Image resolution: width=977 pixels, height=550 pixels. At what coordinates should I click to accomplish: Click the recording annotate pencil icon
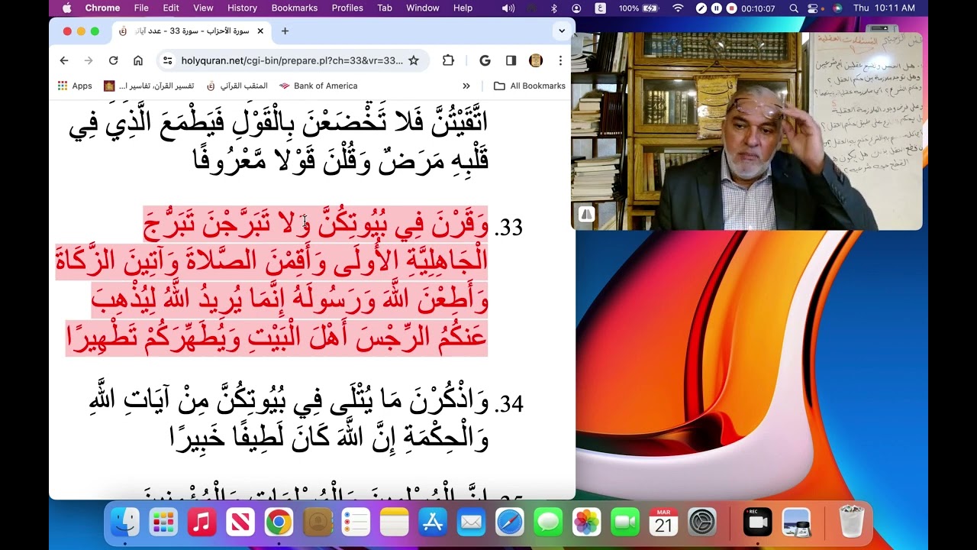tap(701, 8)
